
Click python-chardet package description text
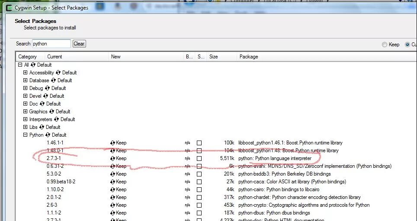299,197
